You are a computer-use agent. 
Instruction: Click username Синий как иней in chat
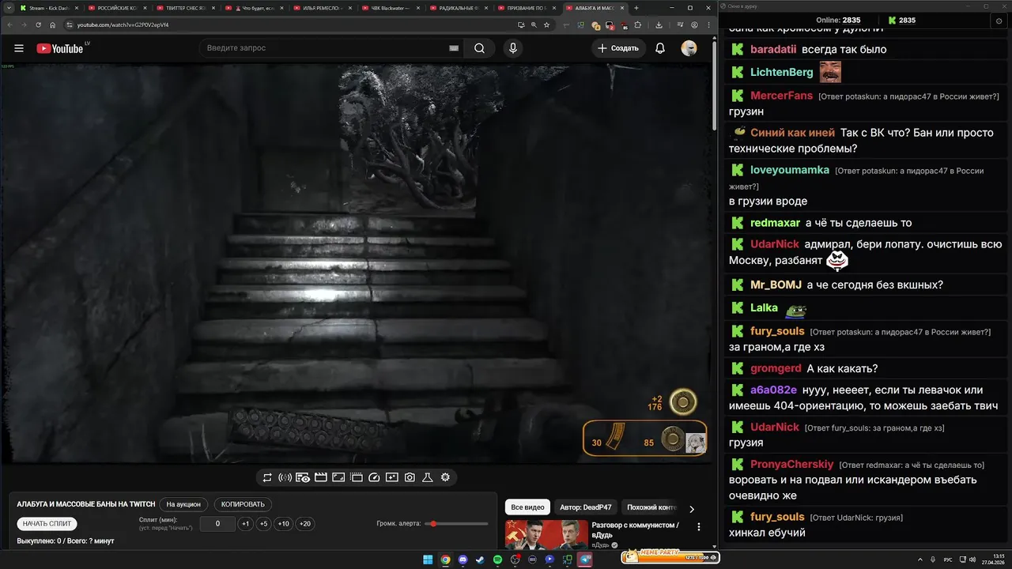pyautogui.click(x=792, y=133)
